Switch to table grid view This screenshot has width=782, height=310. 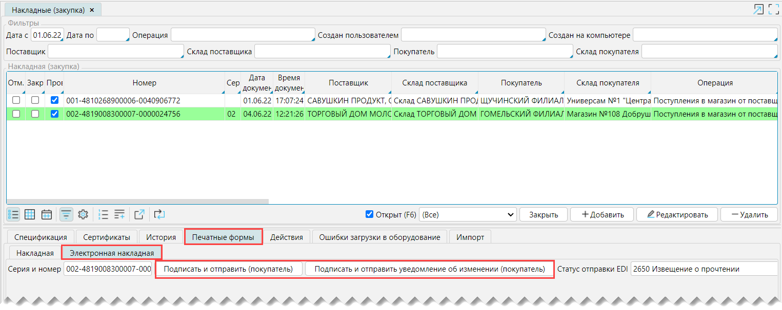30,214
